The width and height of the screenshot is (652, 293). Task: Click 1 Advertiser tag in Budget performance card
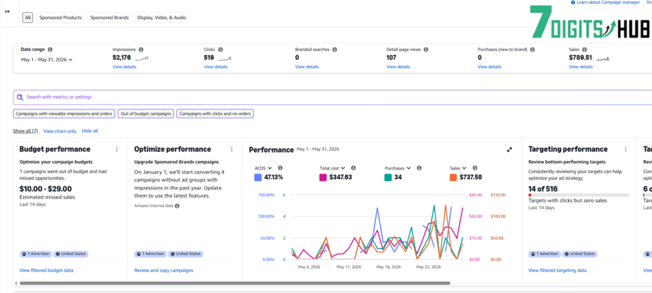(x=36, y=254)
